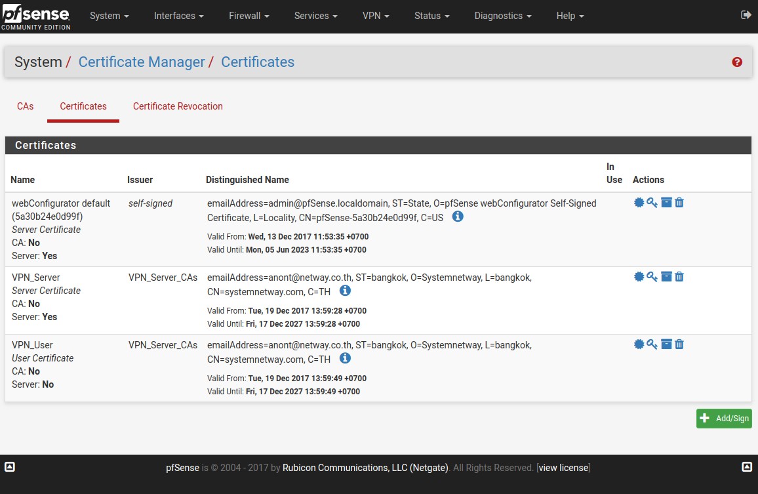Delete the VPN_User certificate
Image resolution: width=758 pixels, height=494 pixels.
679,344
